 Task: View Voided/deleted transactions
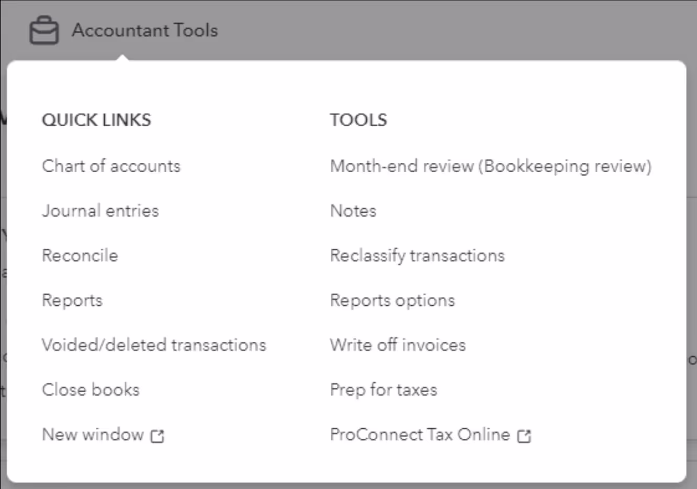(x=154, y=345)
